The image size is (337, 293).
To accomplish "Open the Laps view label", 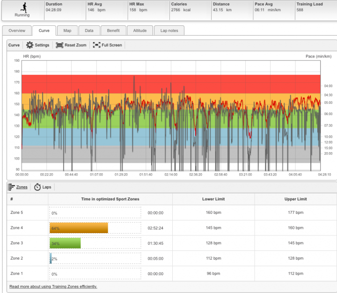I will pyautogui.click(x=47, y=187).
